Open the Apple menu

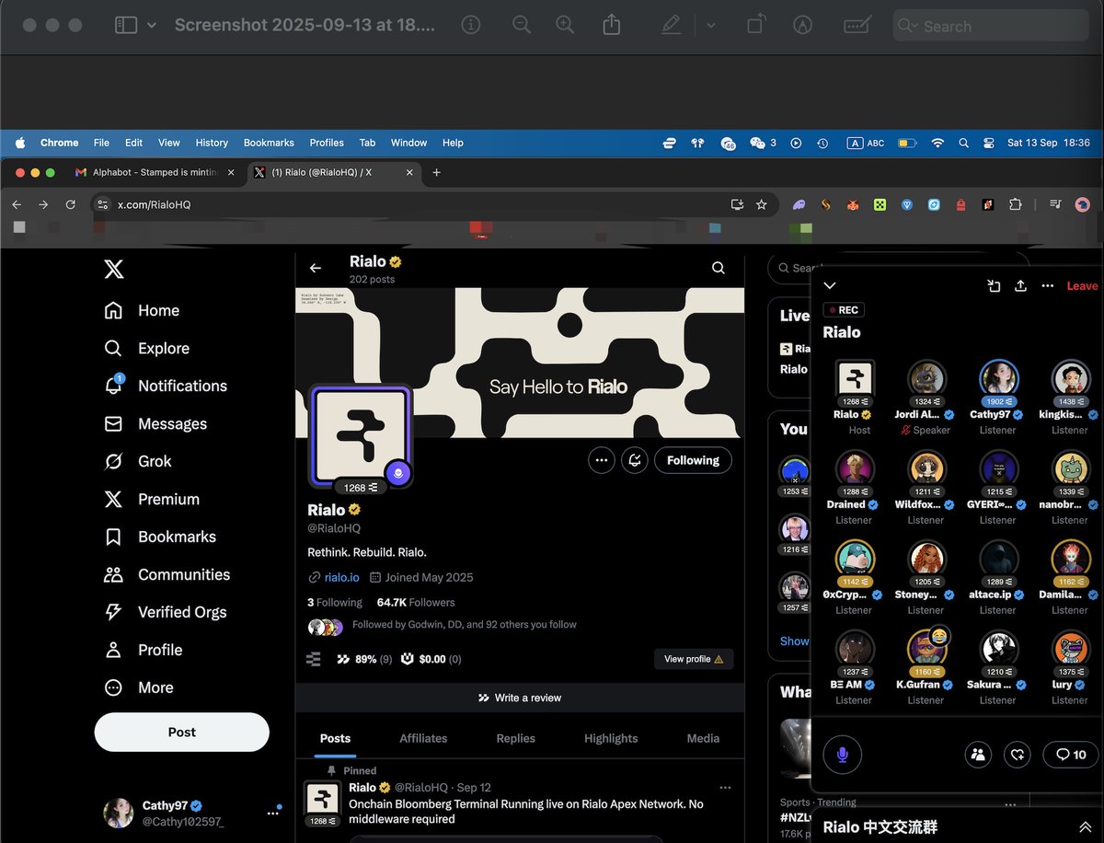point(19,143)
